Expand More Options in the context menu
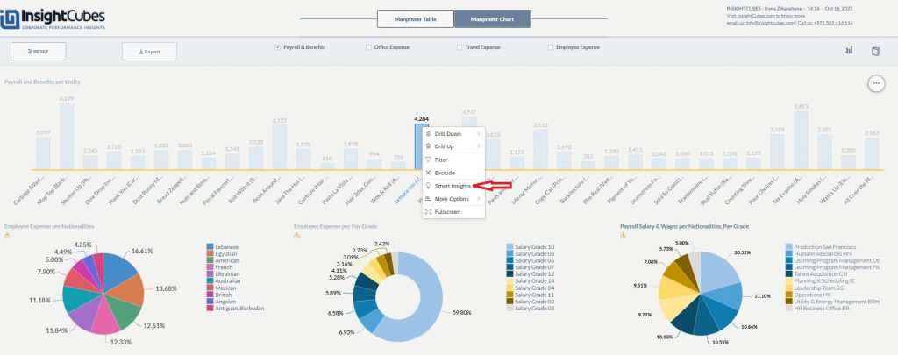The image size is (898, 355). (x=453, y=199)
